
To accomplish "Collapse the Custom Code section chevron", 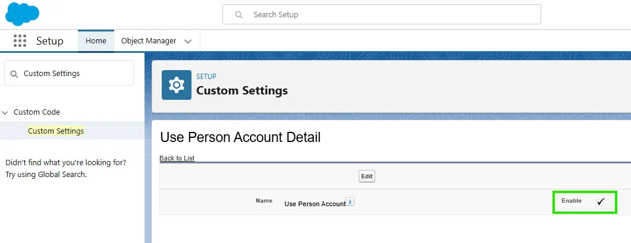I will [x=5, y=112].
